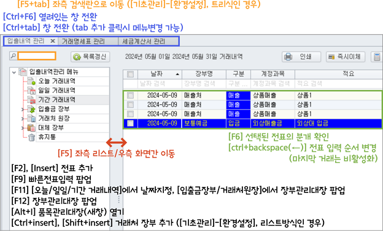Open 휴지통 in the tree
Image resolution: width=383 pixels, height=231 pixels.
[x=47, y=137]
